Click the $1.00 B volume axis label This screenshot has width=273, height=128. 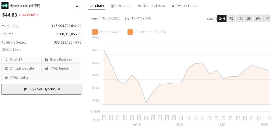pos(95,112)
